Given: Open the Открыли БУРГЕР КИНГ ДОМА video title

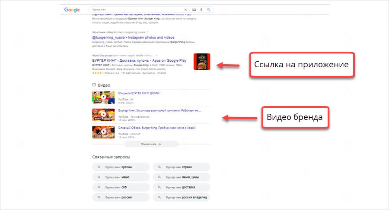Looking at the screenshot, I should (x=139, y=93).
